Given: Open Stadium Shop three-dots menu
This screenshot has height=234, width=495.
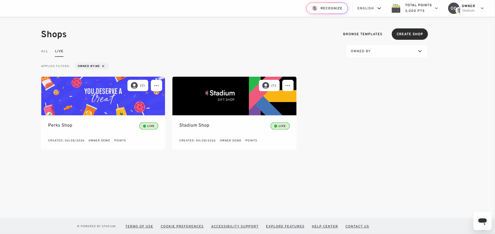Looking at the screenshot, I should (288, 85).
